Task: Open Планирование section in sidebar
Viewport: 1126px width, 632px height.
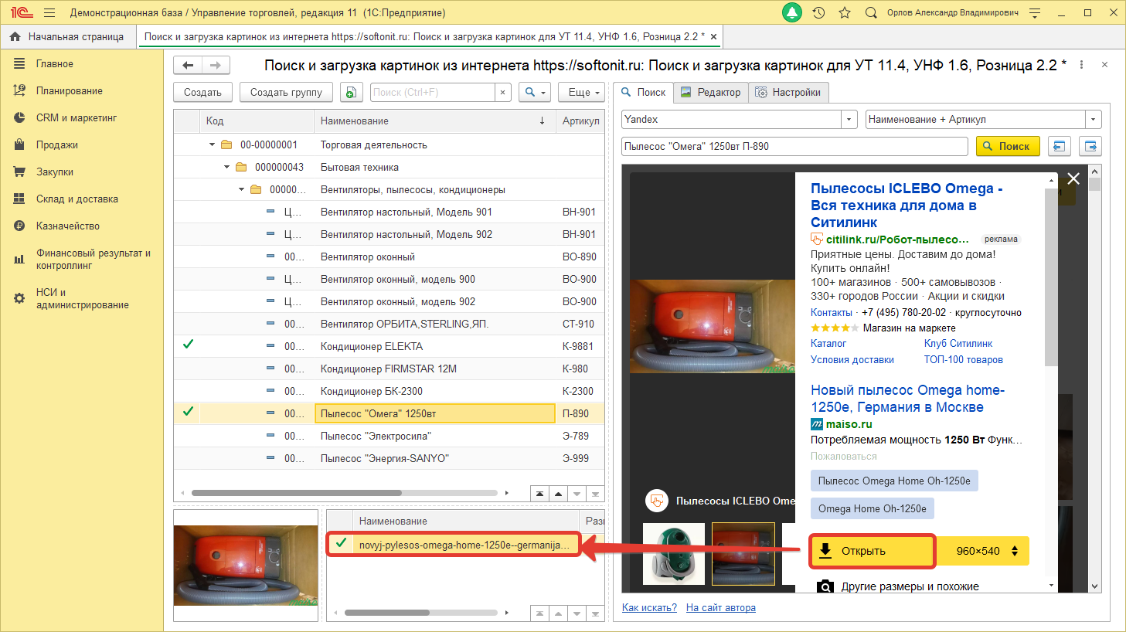Action: [70, 91]
